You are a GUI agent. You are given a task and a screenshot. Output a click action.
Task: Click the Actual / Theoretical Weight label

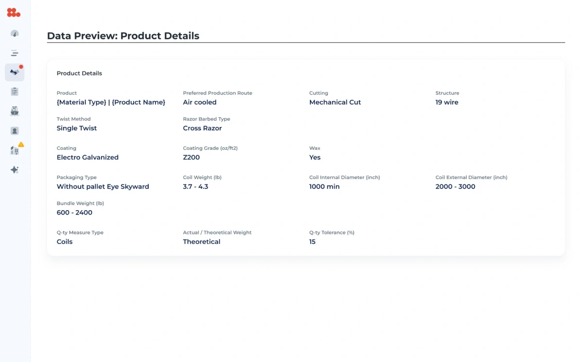217,233
